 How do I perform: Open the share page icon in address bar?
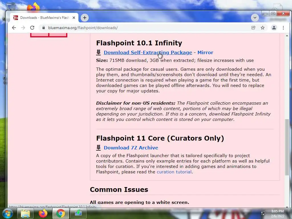point(253,28)
